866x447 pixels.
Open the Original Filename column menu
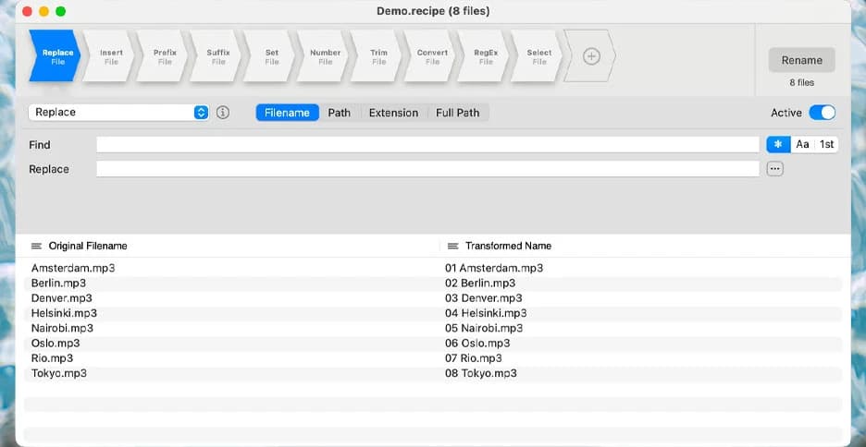pyautogui.click(x=37, y=247)
